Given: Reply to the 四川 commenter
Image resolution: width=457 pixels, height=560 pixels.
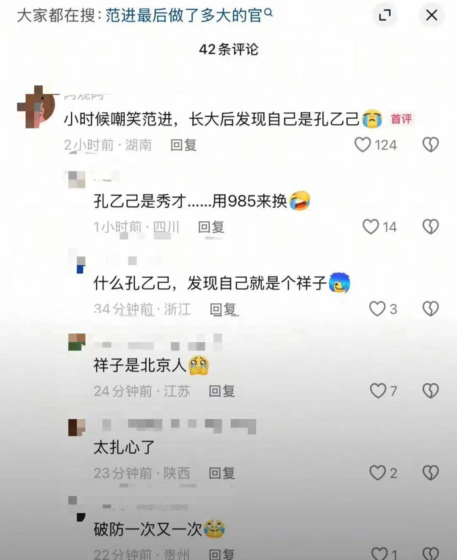Looking at the screenshot, I should [211, 227].
